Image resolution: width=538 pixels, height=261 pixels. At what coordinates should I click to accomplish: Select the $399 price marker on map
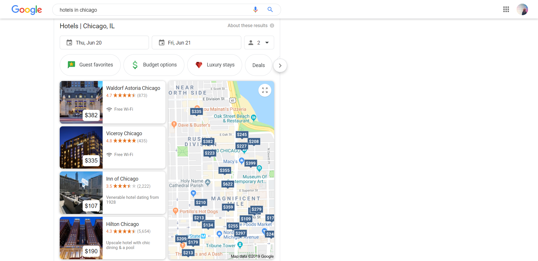251,163
